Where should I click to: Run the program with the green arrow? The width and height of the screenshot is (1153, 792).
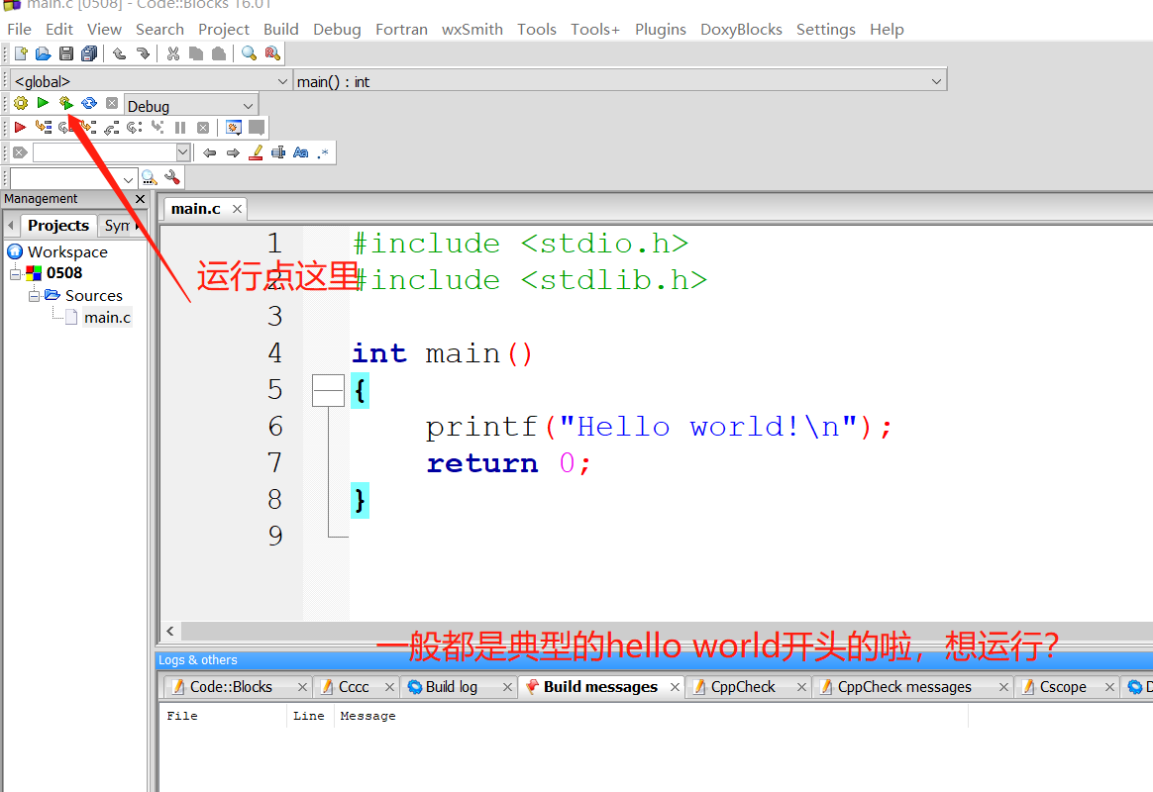pos(43,103)
